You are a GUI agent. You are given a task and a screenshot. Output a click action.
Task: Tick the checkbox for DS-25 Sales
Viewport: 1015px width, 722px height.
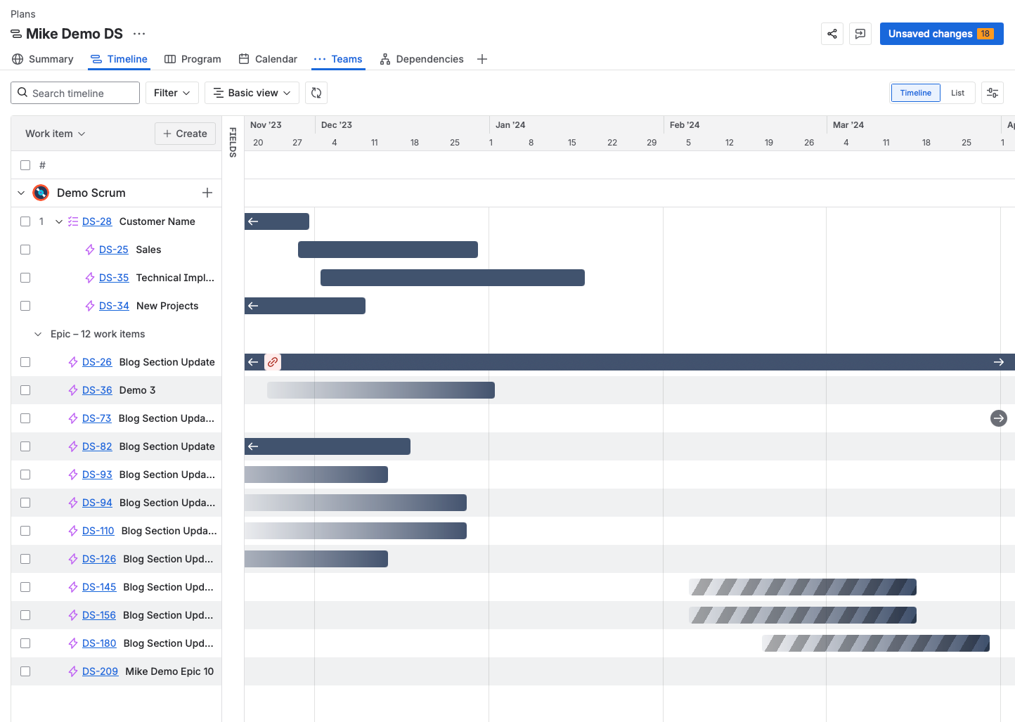pyautogui.click(x=25, y=250)
